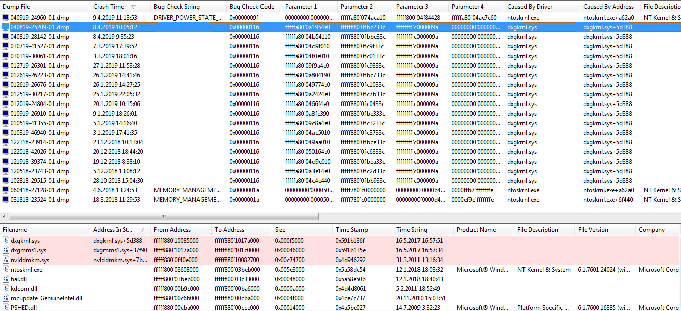Click parameter 0000ef9e`fffffffe in last dump row
The image size is (681, 311).
(x=473, y=200)
